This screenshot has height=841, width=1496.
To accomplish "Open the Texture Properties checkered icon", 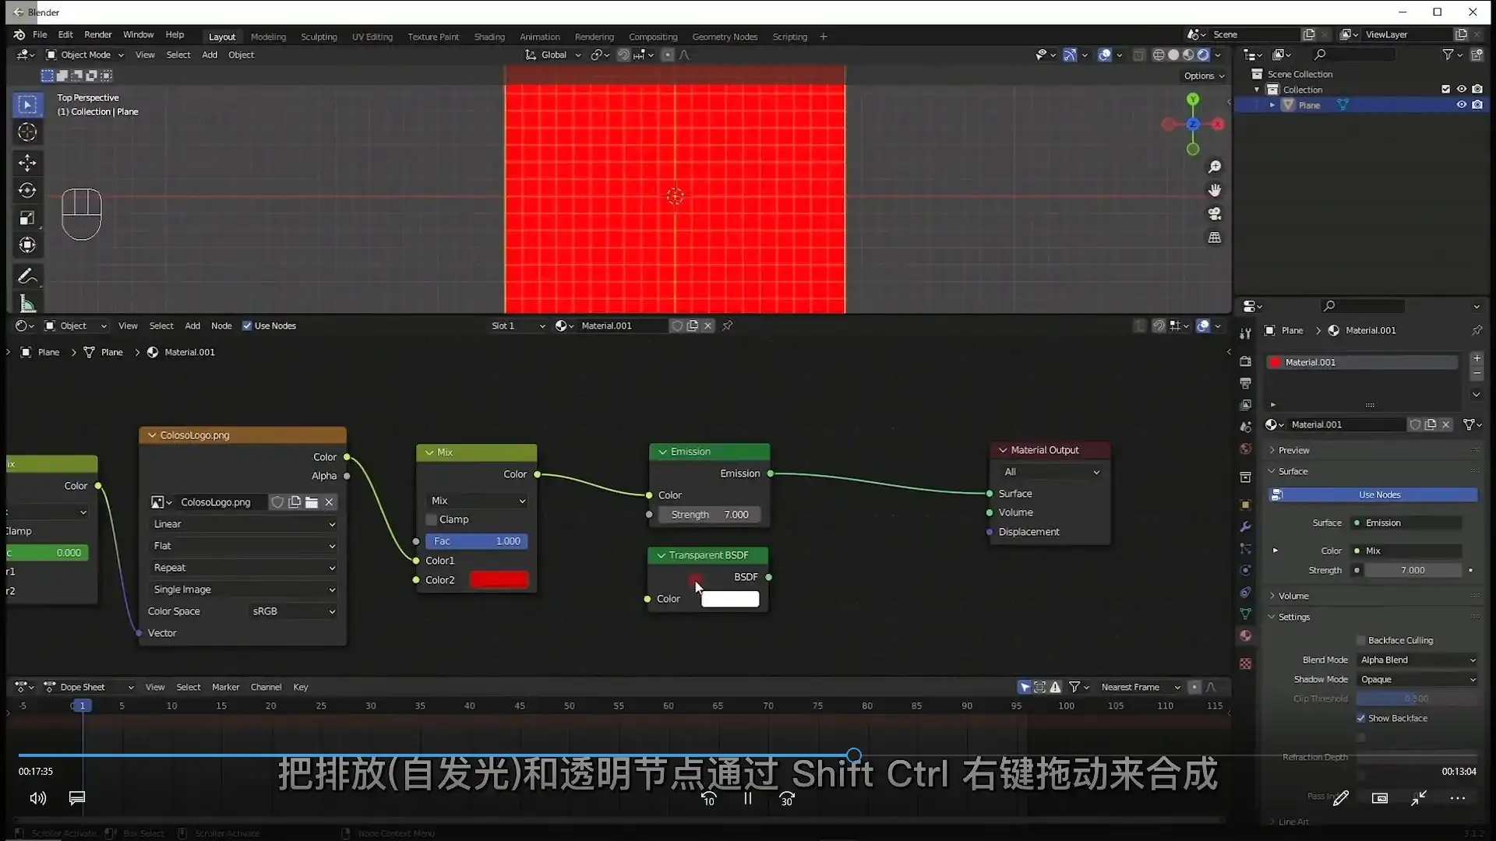I will (1245, 663).
